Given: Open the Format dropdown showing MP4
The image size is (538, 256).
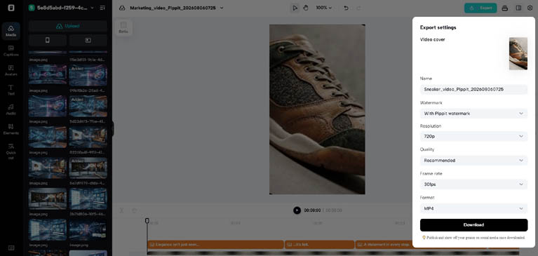Looking at the screenshot, I should (x=473, y=208).
